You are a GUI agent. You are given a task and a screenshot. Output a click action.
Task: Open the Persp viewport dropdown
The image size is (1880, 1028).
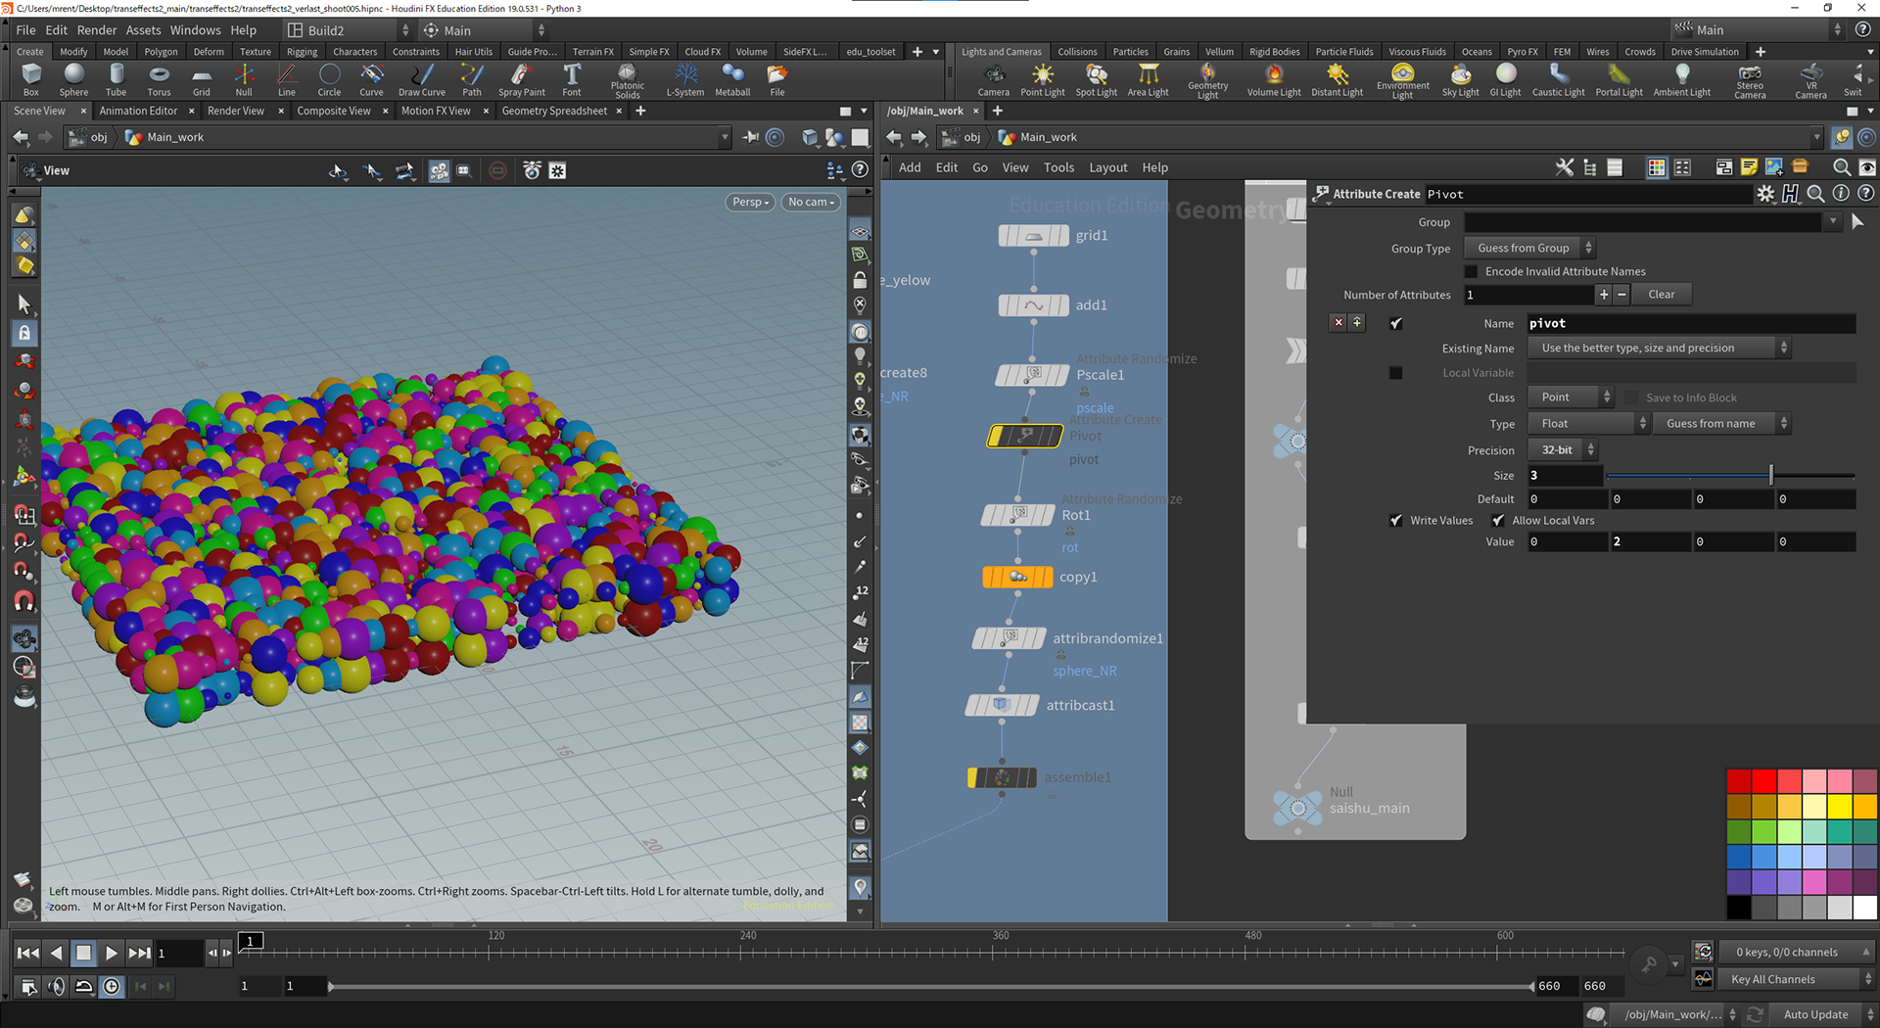[x=751, y=202]
